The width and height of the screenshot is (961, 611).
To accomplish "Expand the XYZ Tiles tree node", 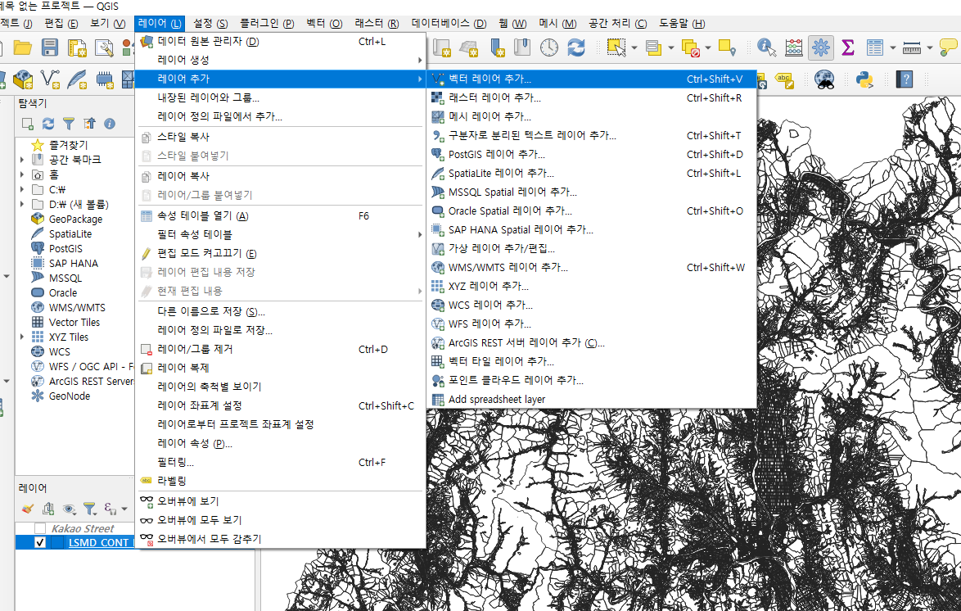I will click(22, 337).
